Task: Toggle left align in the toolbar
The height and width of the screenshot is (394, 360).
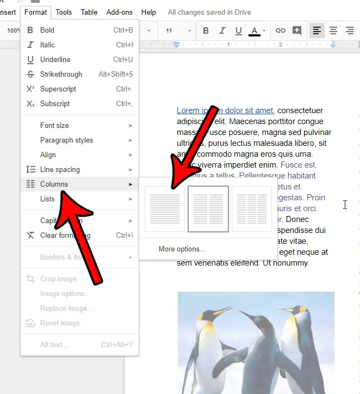Action: click(x=317, y=30)
